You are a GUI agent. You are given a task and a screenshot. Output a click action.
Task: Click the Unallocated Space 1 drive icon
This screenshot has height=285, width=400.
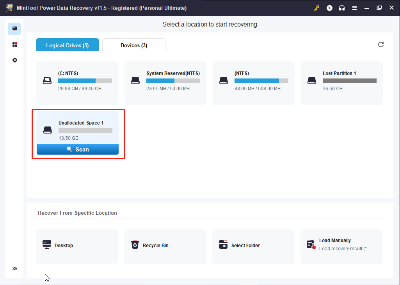48,130
